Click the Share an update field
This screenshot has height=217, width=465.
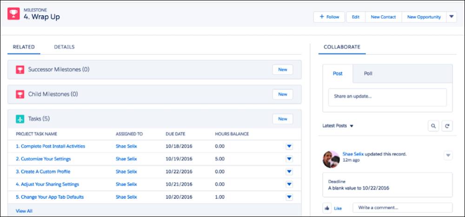point(387,97)
